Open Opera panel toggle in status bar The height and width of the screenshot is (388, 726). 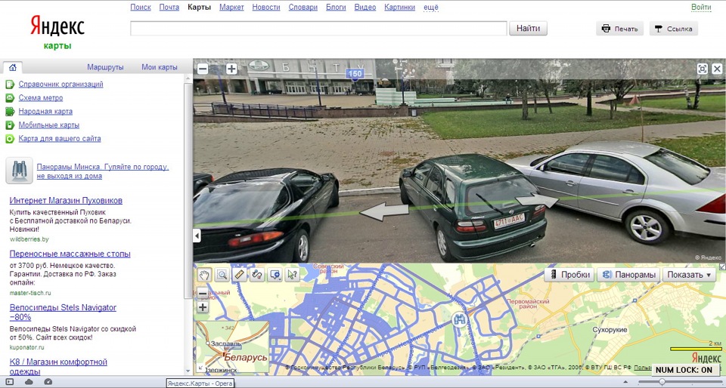(10, 382)
